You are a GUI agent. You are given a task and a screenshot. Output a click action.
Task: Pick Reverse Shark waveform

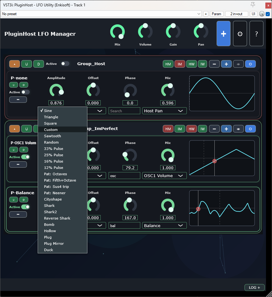tap(63, 218)
